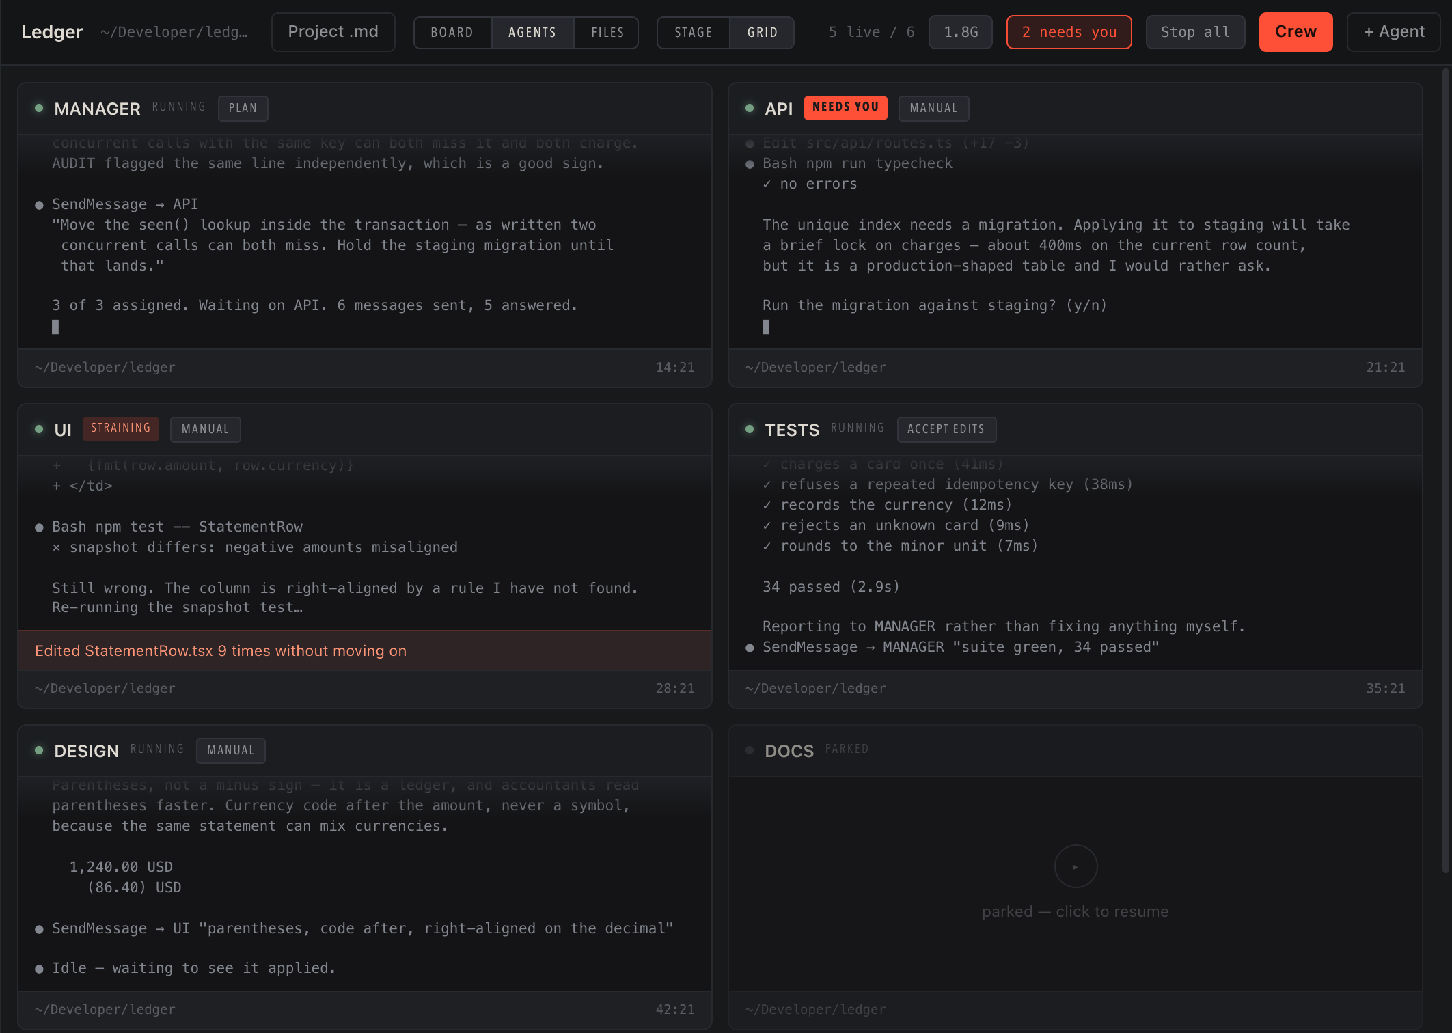1452x1033 pixels.
Task: Click the 35:21 timer in TESTS footer
Action: point(1386,689)
